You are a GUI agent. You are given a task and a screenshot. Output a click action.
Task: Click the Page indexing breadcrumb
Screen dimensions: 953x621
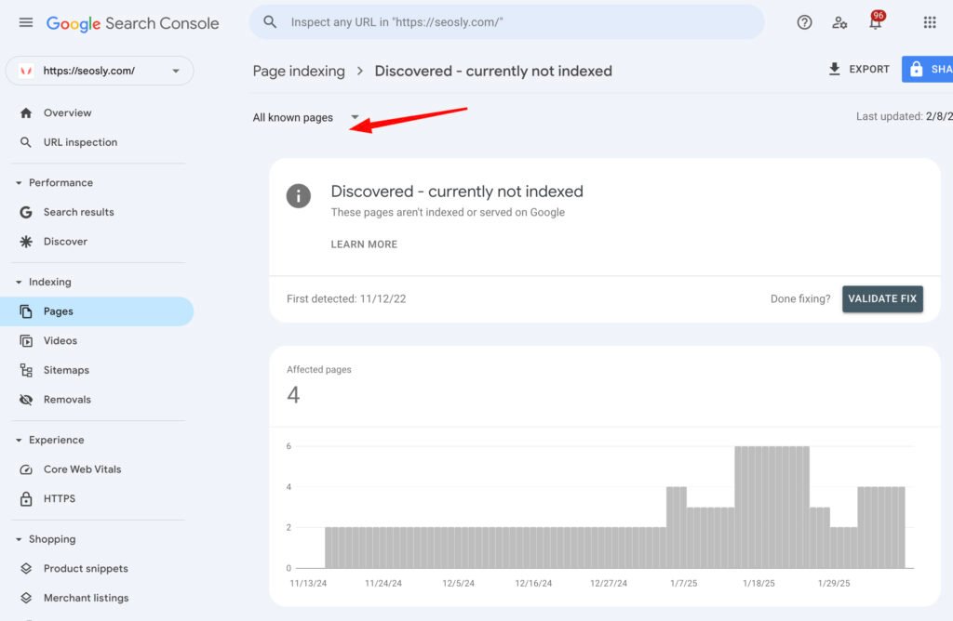(x=298, y=71)
